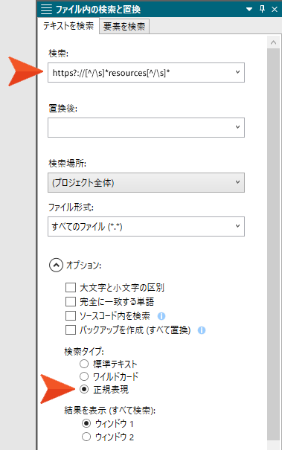282x450 pixels.
Task: Select the ワイルドカード radio button
Action: [x=84, y=376]
